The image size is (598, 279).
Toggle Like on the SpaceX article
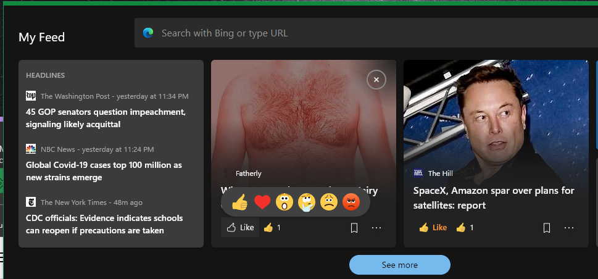tap(433, 228)
